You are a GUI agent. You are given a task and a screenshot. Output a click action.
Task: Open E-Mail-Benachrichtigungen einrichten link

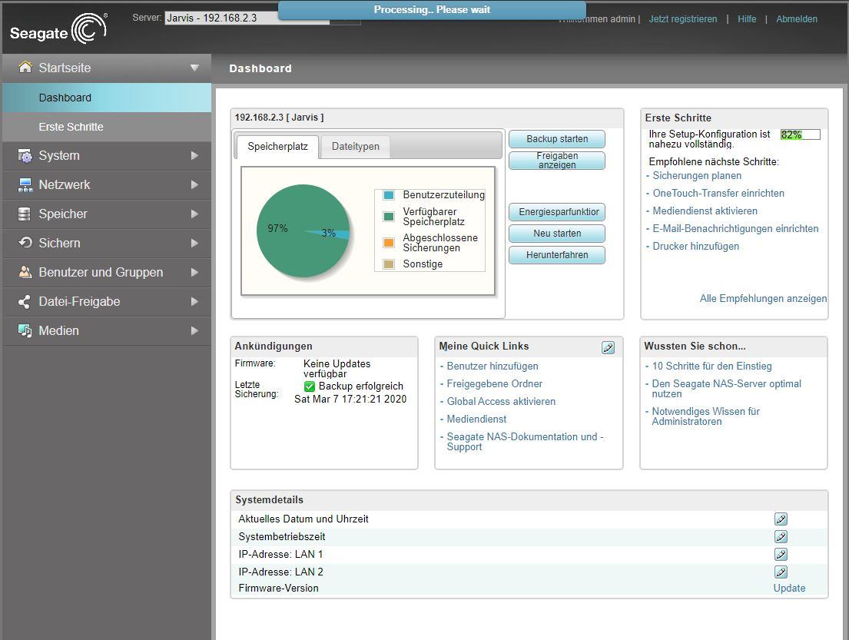tap(735, 228)
